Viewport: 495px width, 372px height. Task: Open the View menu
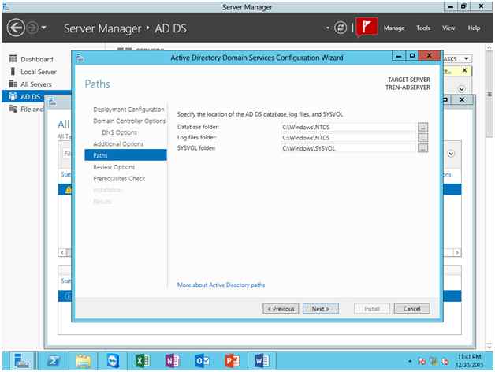[x=448, y=28]
